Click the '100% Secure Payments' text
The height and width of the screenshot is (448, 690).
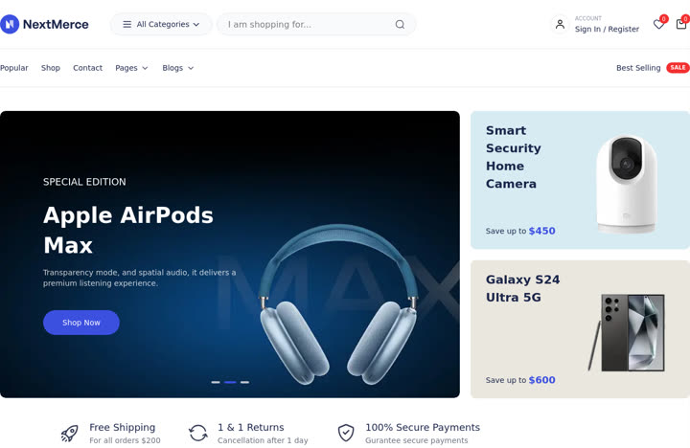click(x=423, y=427)
